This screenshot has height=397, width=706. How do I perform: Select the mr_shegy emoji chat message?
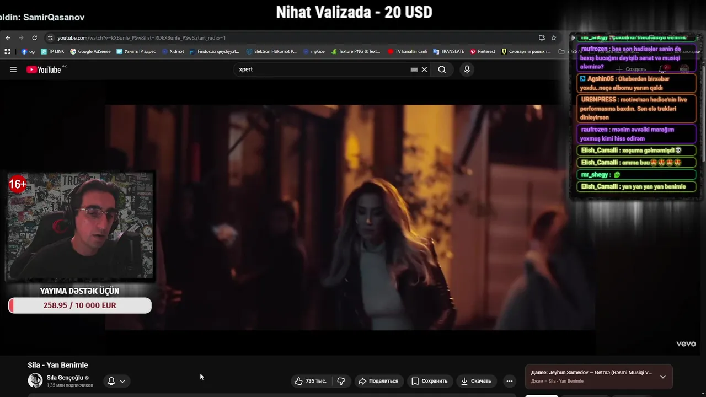(637, 175)
